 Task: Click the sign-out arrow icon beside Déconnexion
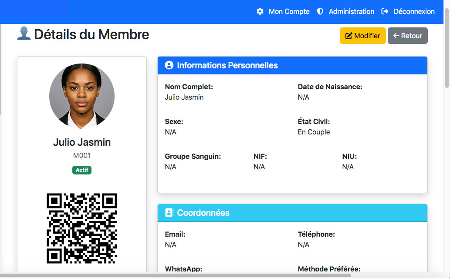point(385,12)
